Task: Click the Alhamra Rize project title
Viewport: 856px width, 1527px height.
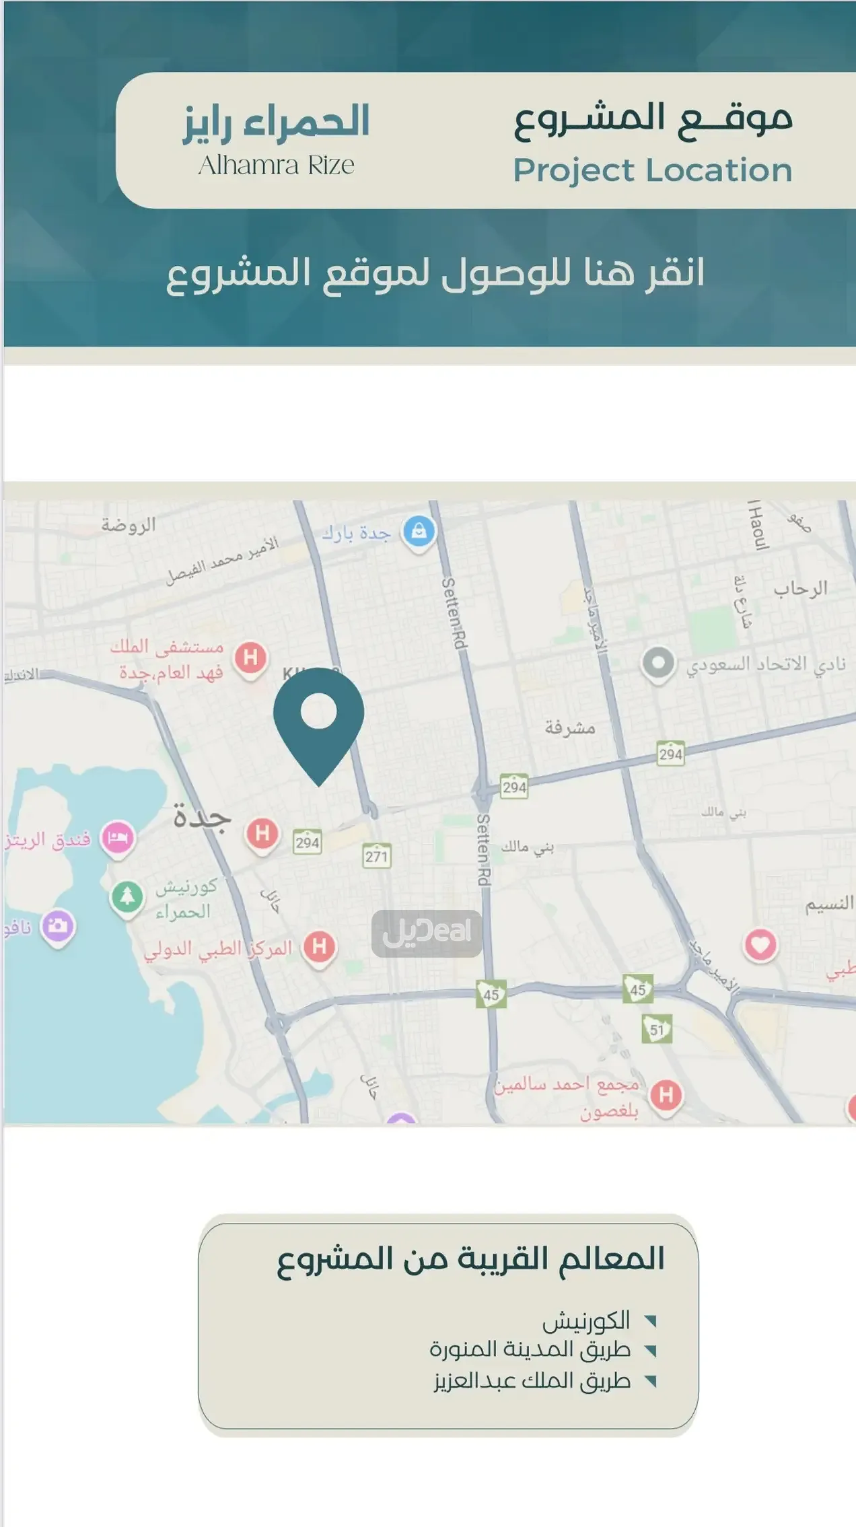Action: click(277, 138)
